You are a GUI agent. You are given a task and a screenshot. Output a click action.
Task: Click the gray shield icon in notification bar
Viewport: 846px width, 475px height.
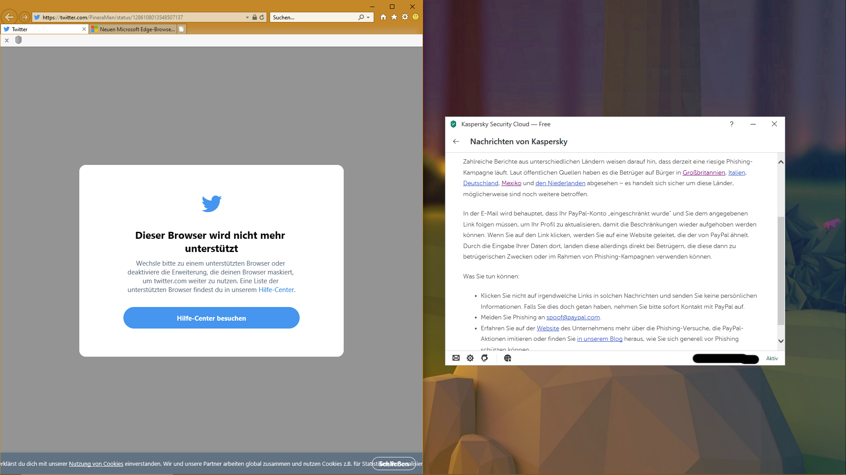point(19,40)
